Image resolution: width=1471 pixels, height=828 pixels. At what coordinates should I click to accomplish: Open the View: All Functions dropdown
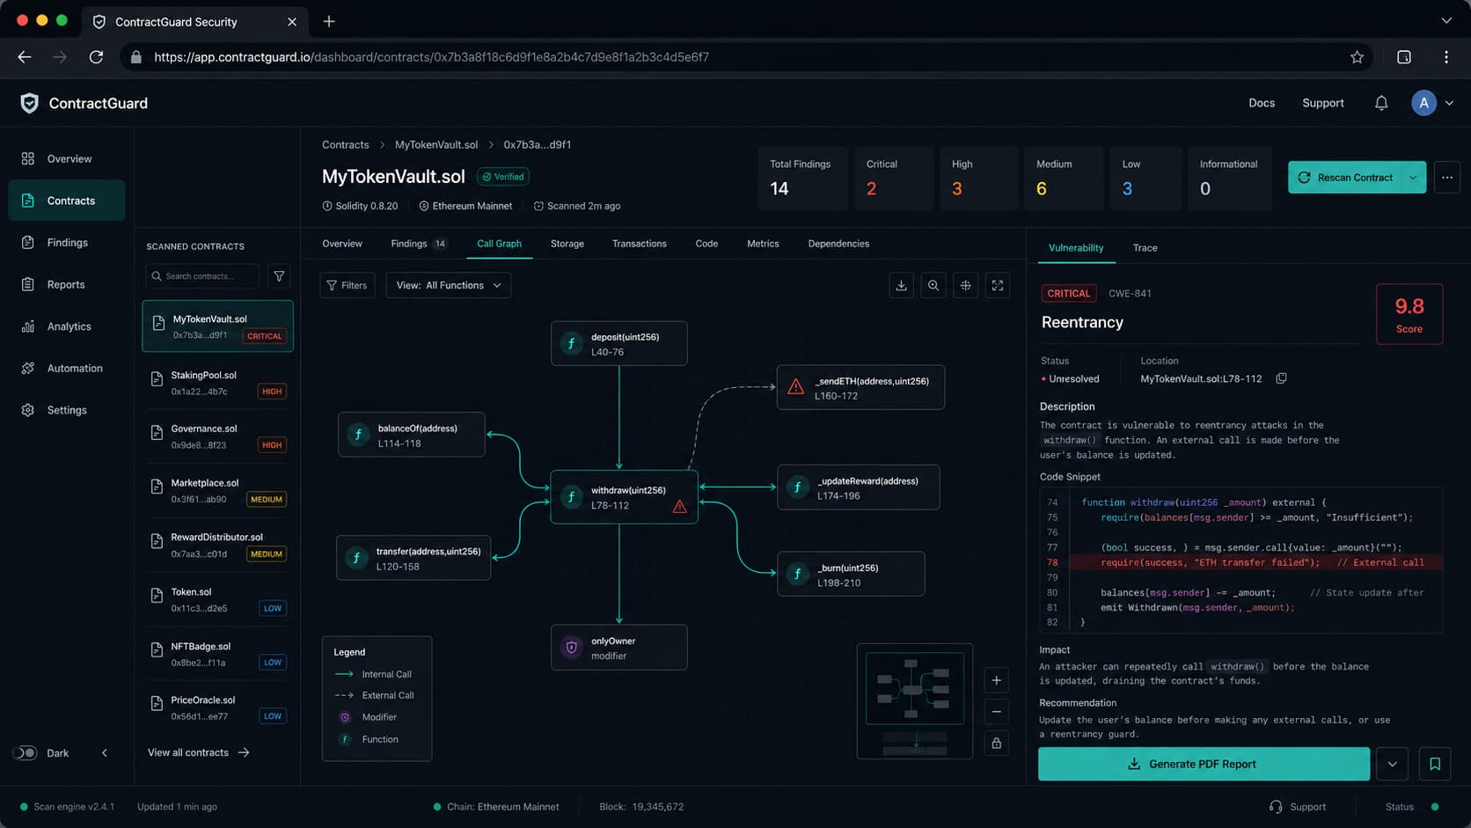(x=448, y=285)
